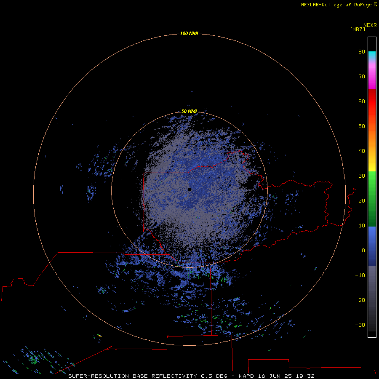The image size is (379, 379).
Task: Click the -10 value on the dBZ scale
Action: 360,275
